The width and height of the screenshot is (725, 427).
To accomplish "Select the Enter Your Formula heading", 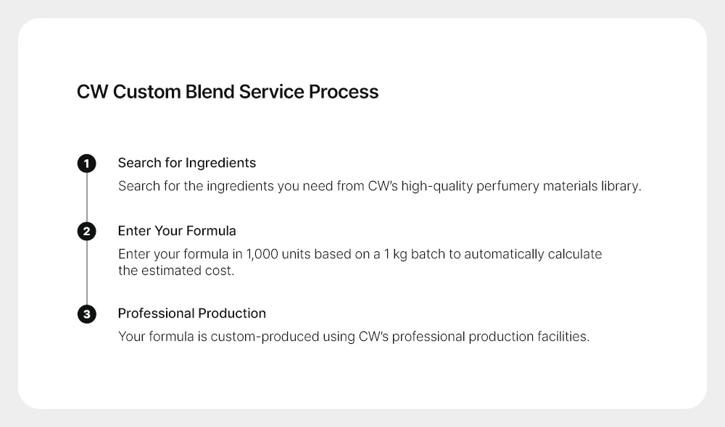I will [x=177, y=231].
